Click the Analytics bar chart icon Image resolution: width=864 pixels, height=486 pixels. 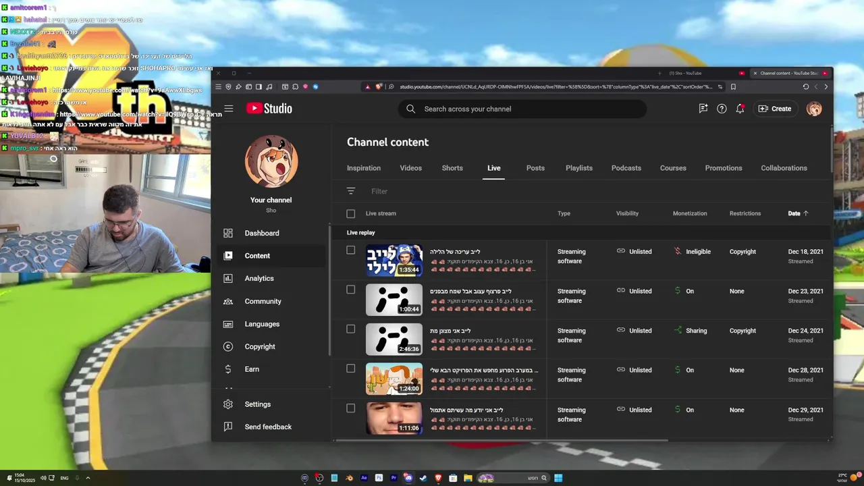228,278
